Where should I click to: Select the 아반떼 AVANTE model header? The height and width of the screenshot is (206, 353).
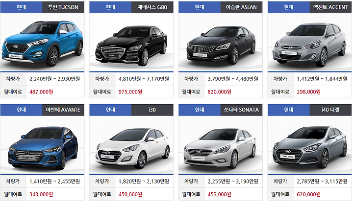coord(63,110)
